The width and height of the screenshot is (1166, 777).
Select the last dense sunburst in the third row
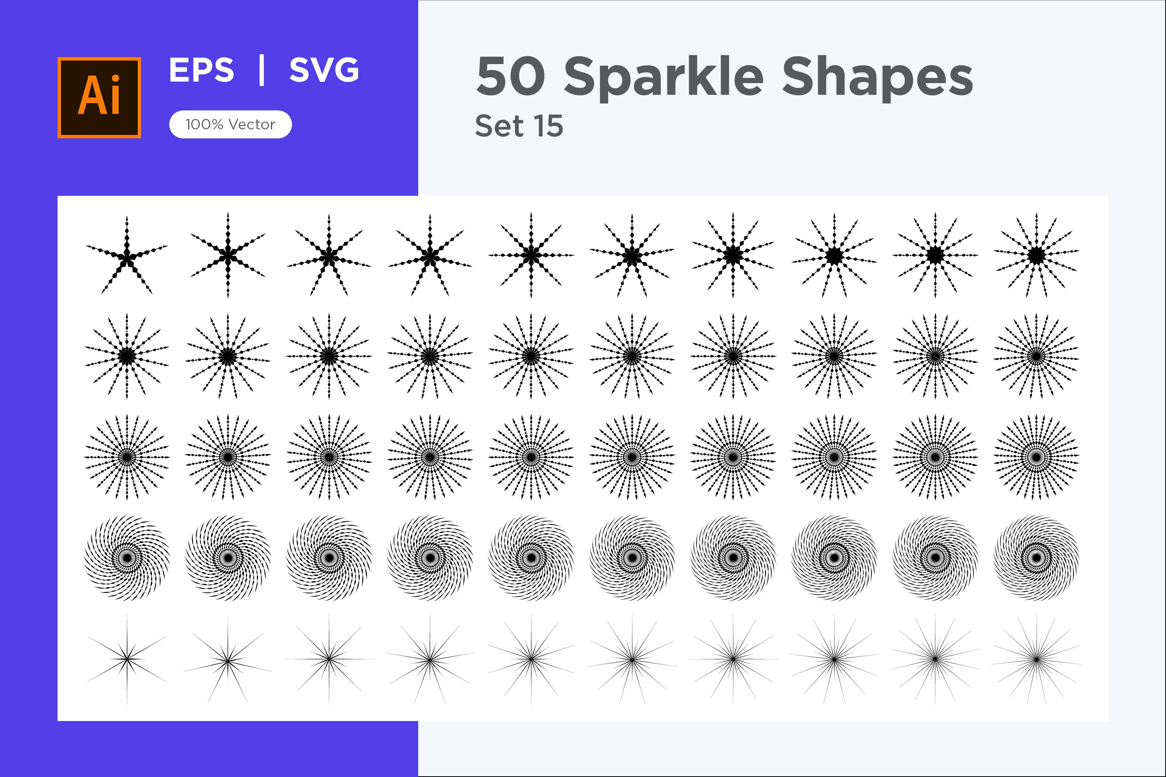(1037, 457)
